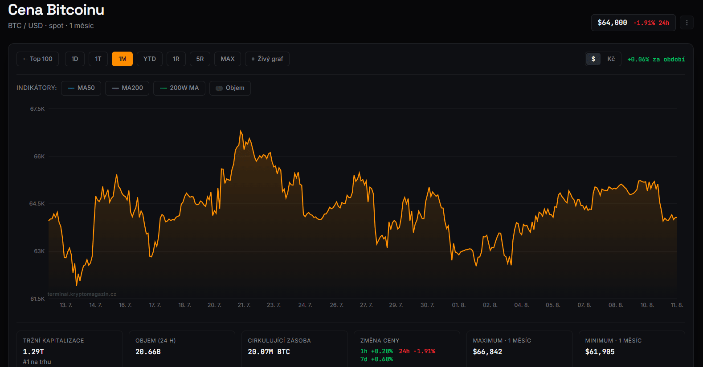The height and width of the screenshot is (367, 703).
Task: Click the 64.5K y-axis label
Action: click(37, 204)
